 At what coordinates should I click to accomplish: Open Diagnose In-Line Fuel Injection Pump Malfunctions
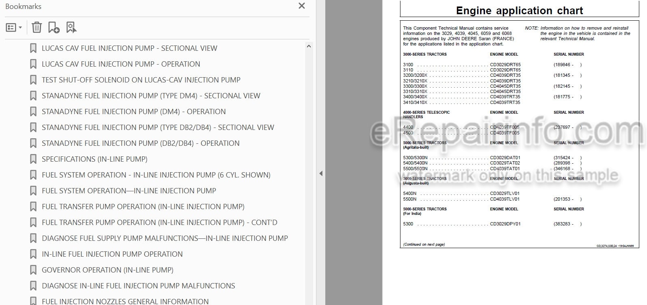138,286
